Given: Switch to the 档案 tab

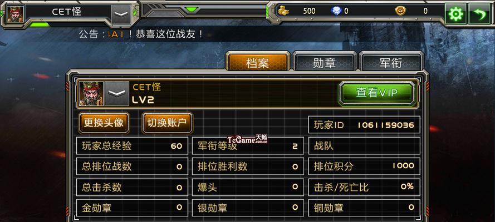Looking at the screenshot, I should pyautogui.click(x=258, y=62).
